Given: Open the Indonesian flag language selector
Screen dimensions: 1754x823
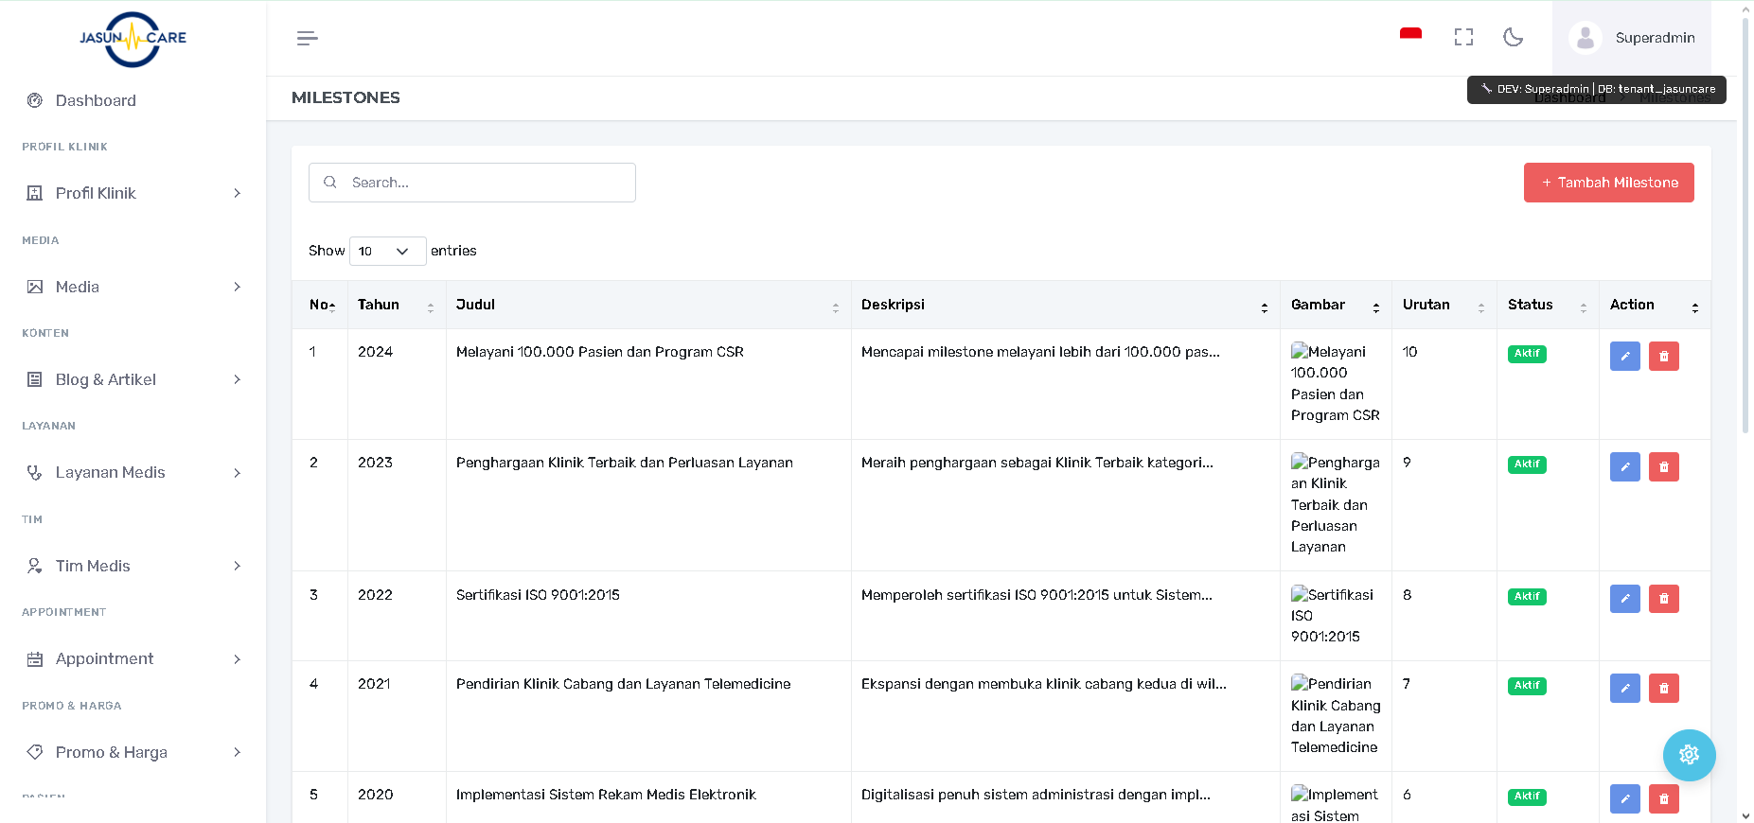Looking at the screenshot, I should click(x=1410, y=36).
